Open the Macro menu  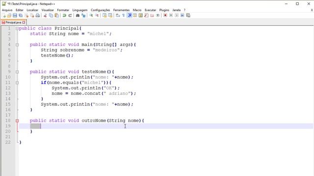pyautogui.click(x=137, y=10)
